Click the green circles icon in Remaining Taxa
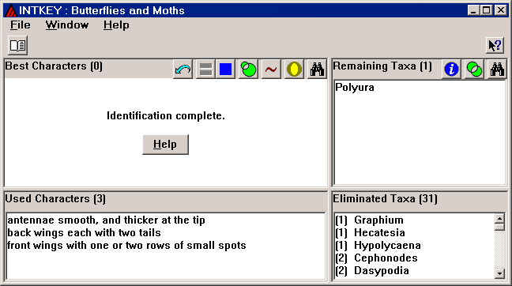 pos(474,70)
